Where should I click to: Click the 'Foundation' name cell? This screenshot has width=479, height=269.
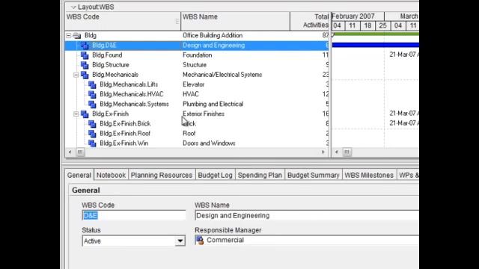pyautogui.click(x=198, y=55)
